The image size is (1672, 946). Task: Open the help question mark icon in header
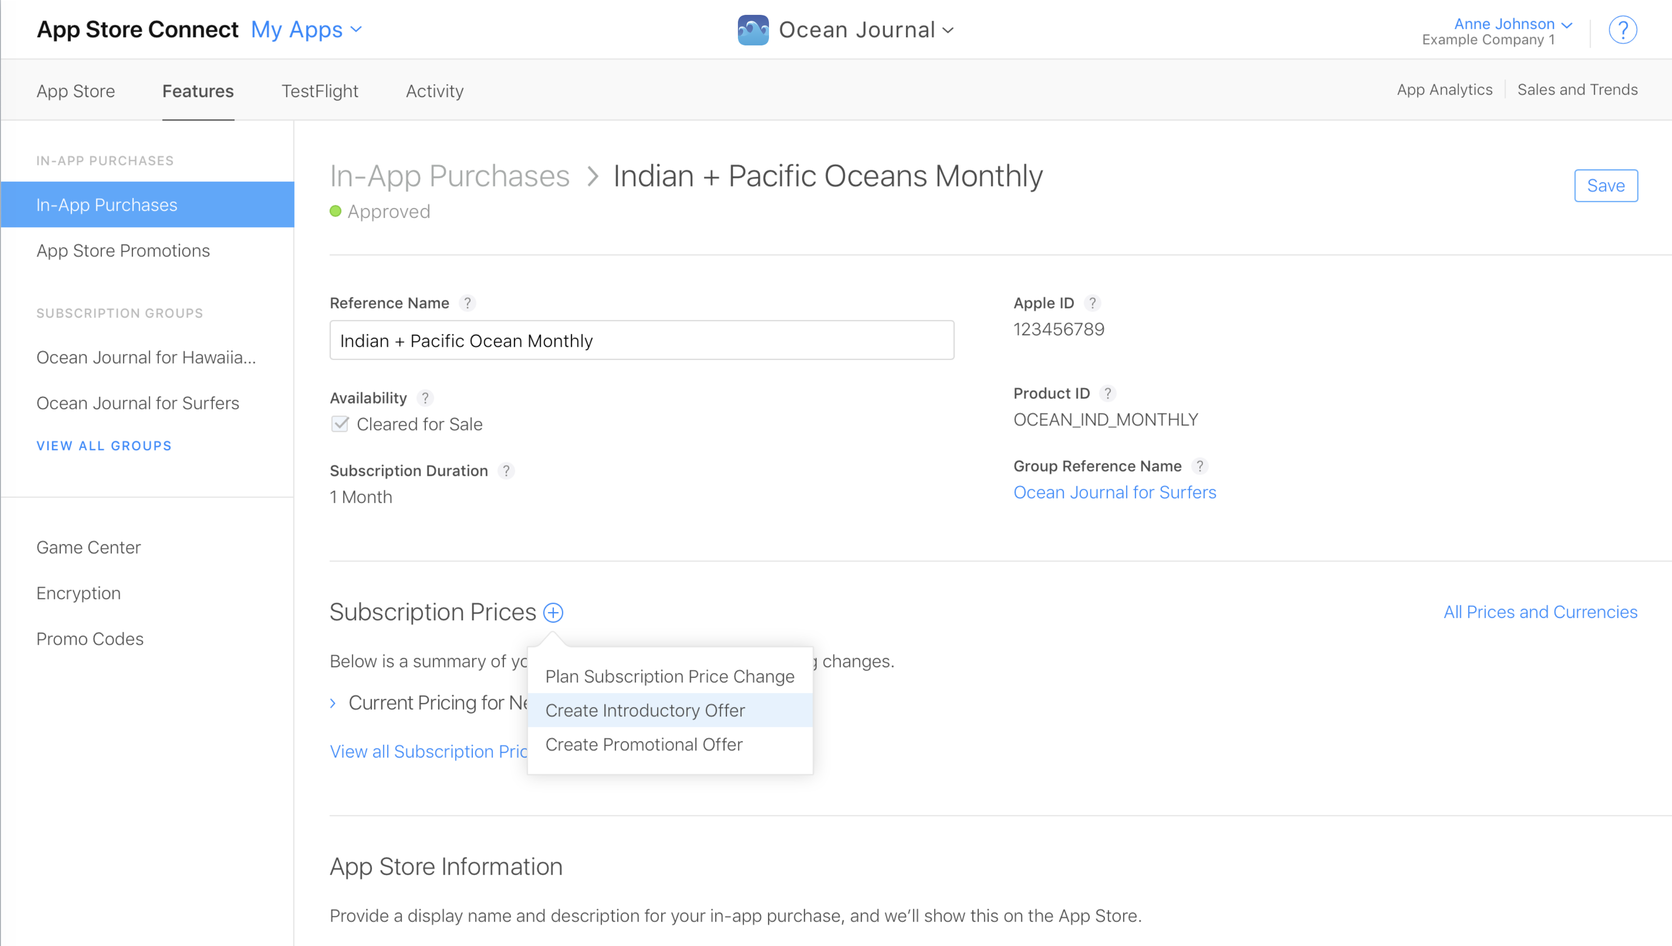[1622, 30]
